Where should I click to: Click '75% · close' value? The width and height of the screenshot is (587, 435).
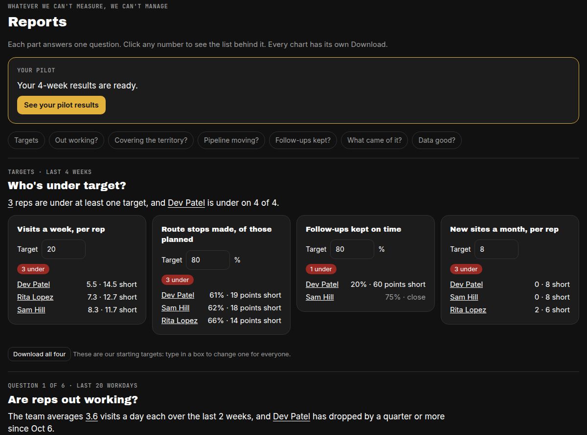point(405,297)
